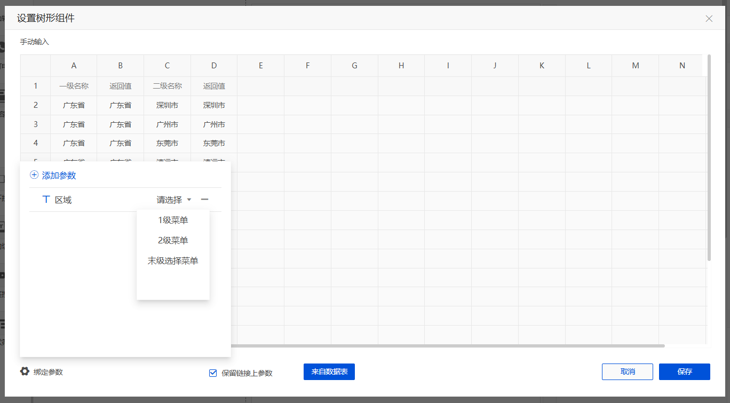Click the 一级名称 header cell

(x=74, y=86)
